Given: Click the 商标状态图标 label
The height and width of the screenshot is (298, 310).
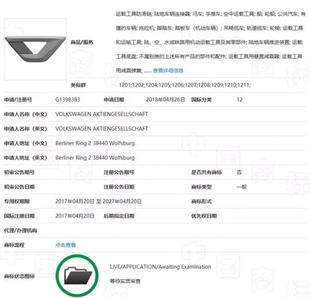Looking at the screenshot, I should pyautogui.click(x=20, y=276).
